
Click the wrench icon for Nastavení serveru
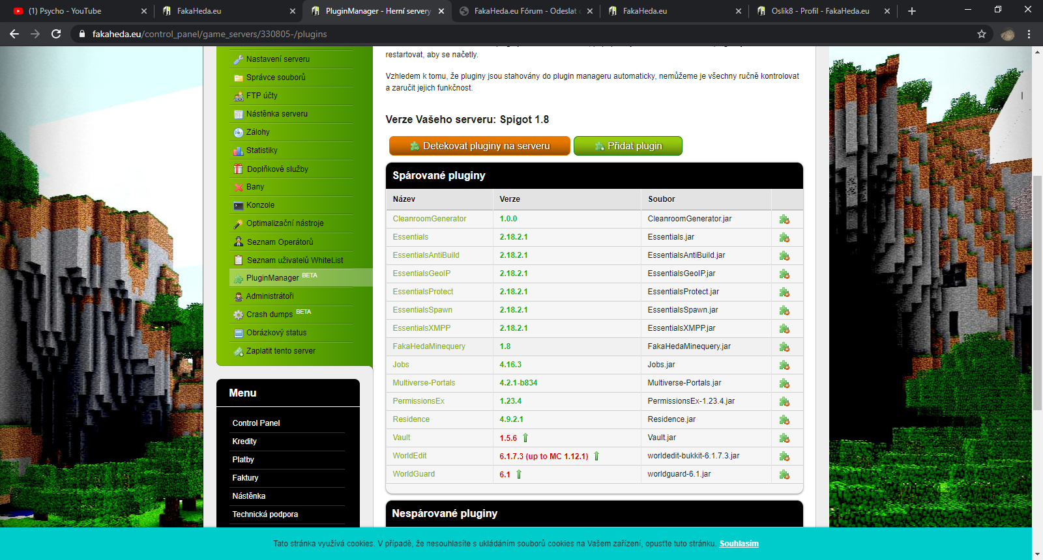[x=239, y=59]
